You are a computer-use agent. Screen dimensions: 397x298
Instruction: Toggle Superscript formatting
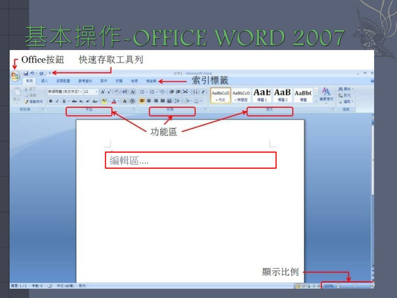coord(88,101)
